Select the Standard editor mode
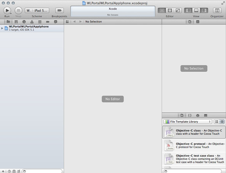Image resolution: width=226 pixels, height=173 pixels. click(x=162, y=11)
